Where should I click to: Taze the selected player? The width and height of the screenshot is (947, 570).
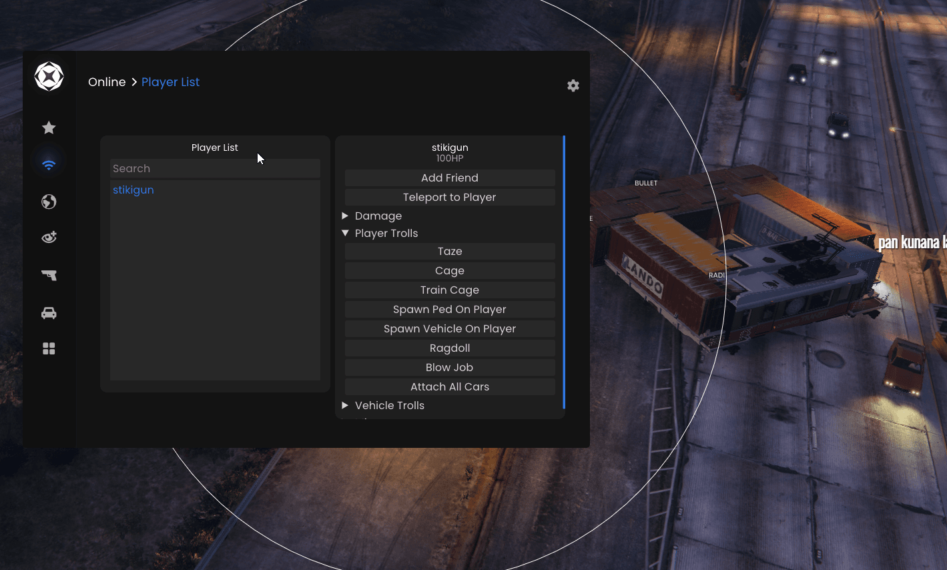tap(450, 251)
